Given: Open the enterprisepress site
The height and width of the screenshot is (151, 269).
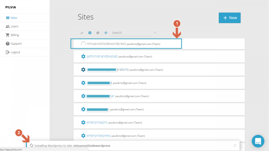Looking at the screenshot, I should pos(99,136).
